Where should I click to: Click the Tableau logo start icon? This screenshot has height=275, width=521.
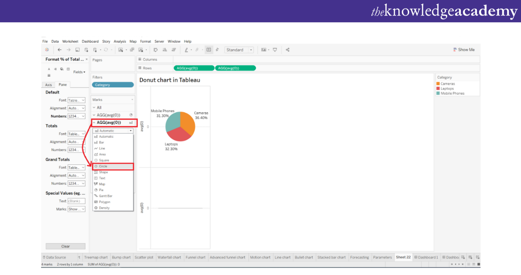tap(47, 50)
